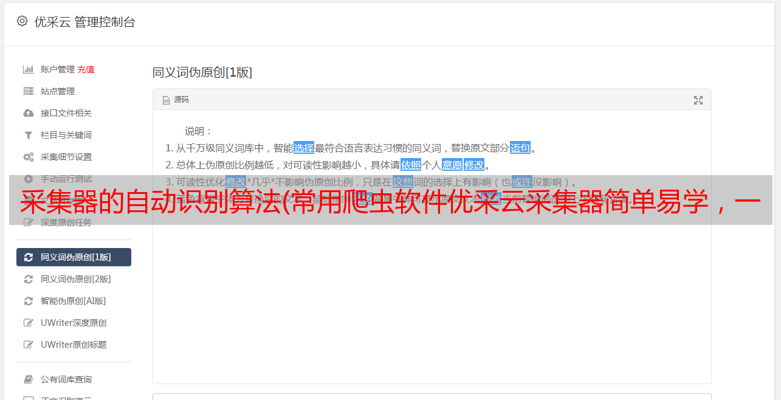Open 账户管理 bar chart icon
This screenshot has height=400, width=781.
28,69
